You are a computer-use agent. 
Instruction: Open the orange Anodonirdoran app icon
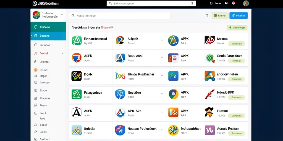pos(210,76)
